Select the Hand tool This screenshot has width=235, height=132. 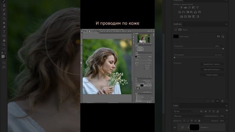pyautogui.click(x=4, y=40)
